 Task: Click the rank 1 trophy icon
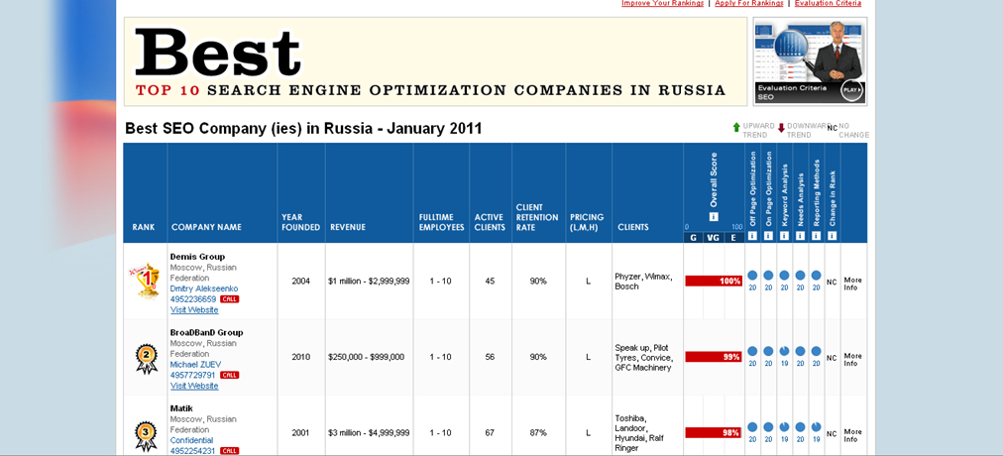pos(147,282)
